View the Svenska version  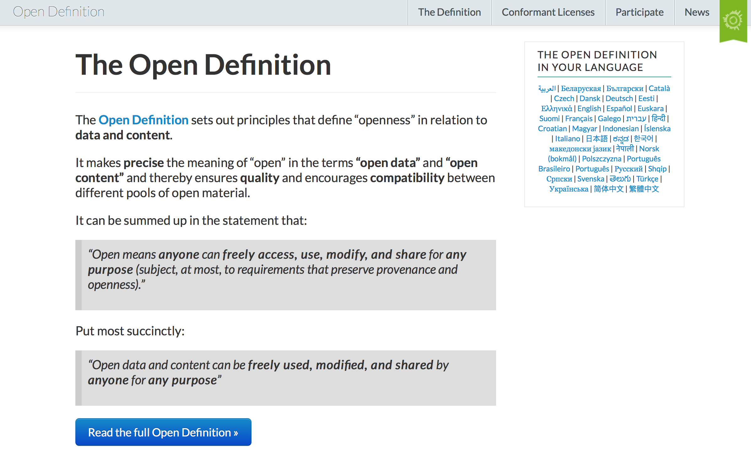[591, 179]
